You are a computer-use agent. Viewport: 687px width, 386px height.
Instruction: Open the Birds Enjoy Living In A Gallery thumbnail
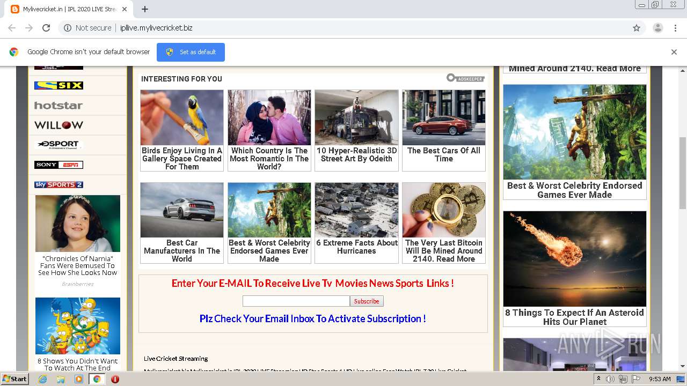pos(182,117)
